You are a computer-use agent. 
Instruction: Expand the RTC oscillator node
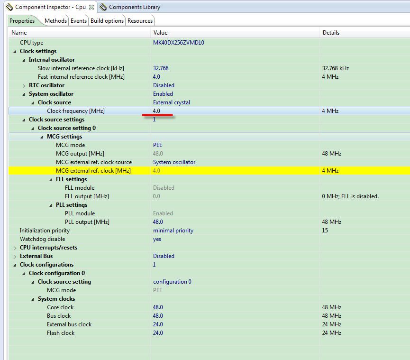[x=23, y=85]
